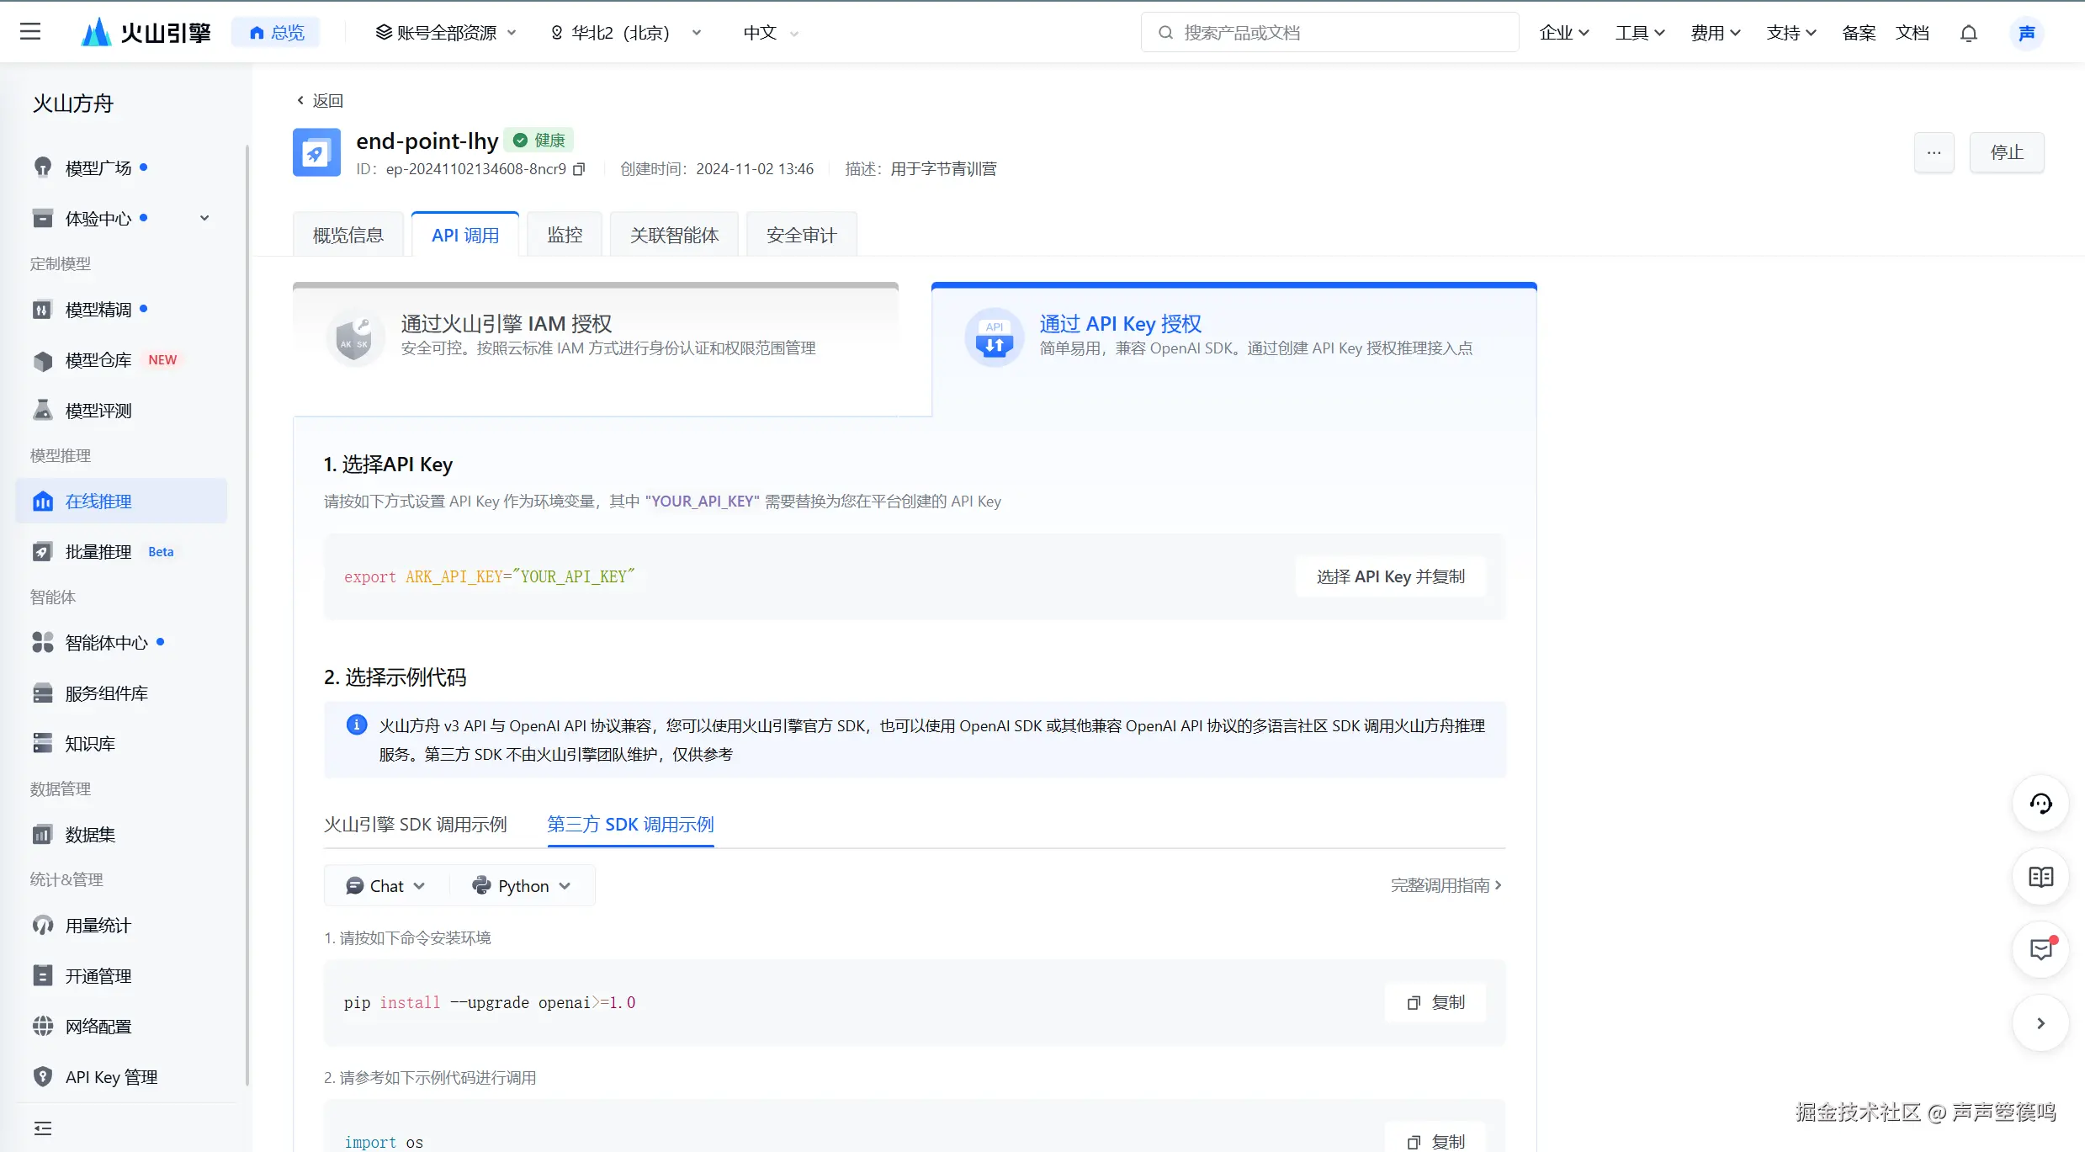Click the notification bell icon
This screenshot has width=2085, height=1152.
coord(1968,33)
